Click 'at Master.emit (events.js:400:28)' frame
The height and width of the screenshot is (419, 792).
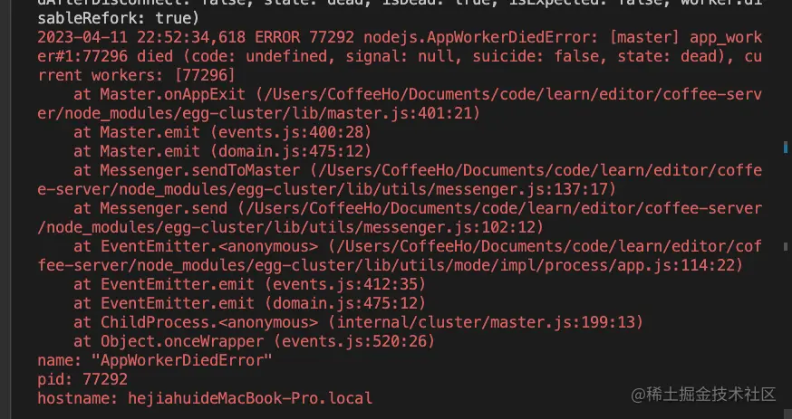tap(222, 133)
